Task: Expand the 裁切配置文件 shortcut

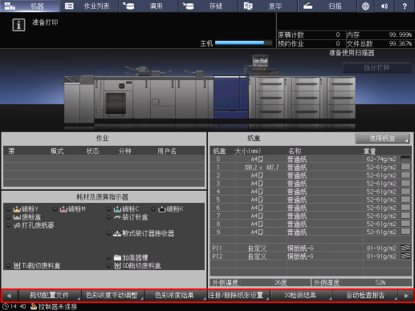Action: point(50,296)
